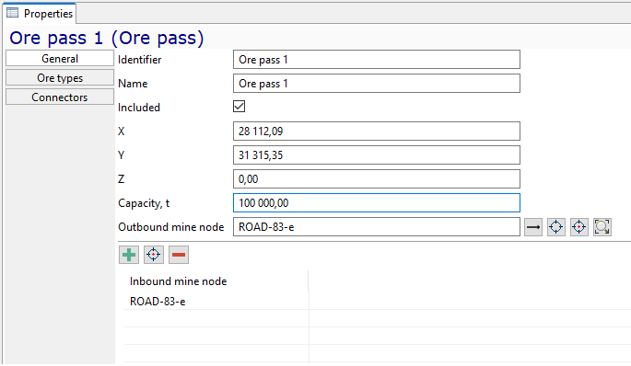Click the Identifier label

(x=140, y=60)
